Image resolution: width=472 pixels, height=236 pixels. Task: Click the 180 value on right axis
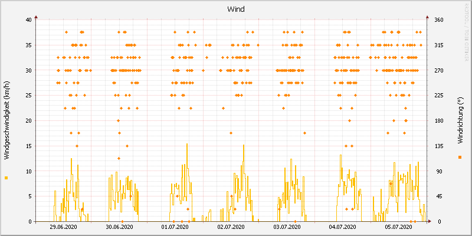pos(439,121)
